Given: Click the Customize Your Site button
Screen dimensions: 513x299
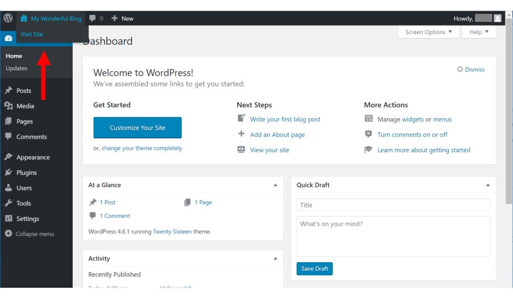Looking at the screenshot, I should [x=137, y=128].
